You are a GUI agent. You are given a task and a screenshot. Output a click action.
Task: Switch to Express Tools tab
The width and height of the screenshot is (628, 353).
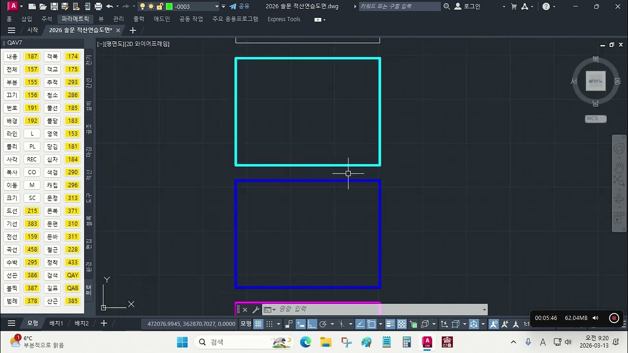(284, 19)
